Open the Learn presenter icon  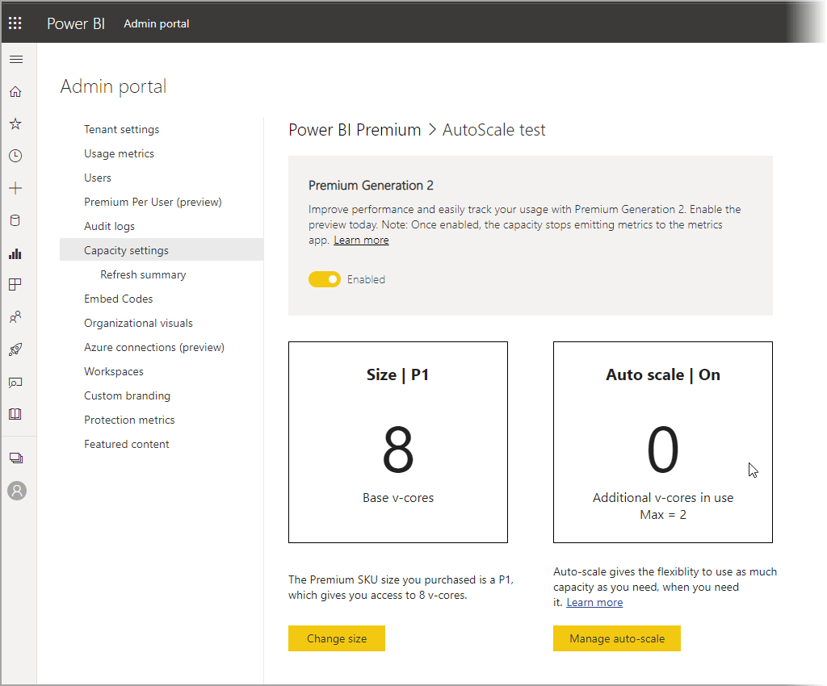16,382
